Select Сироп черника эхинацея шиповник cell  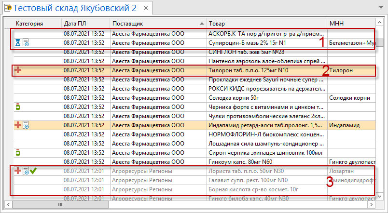pyautogui.click(x=267, y=152)
